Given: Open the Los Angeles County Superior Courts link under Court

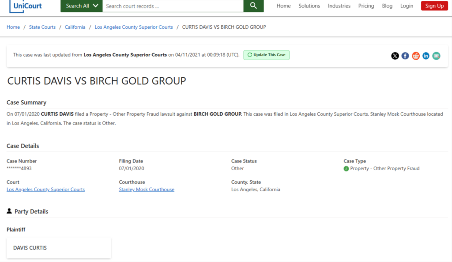Looking at the screenshot, I should pos(45,190).
